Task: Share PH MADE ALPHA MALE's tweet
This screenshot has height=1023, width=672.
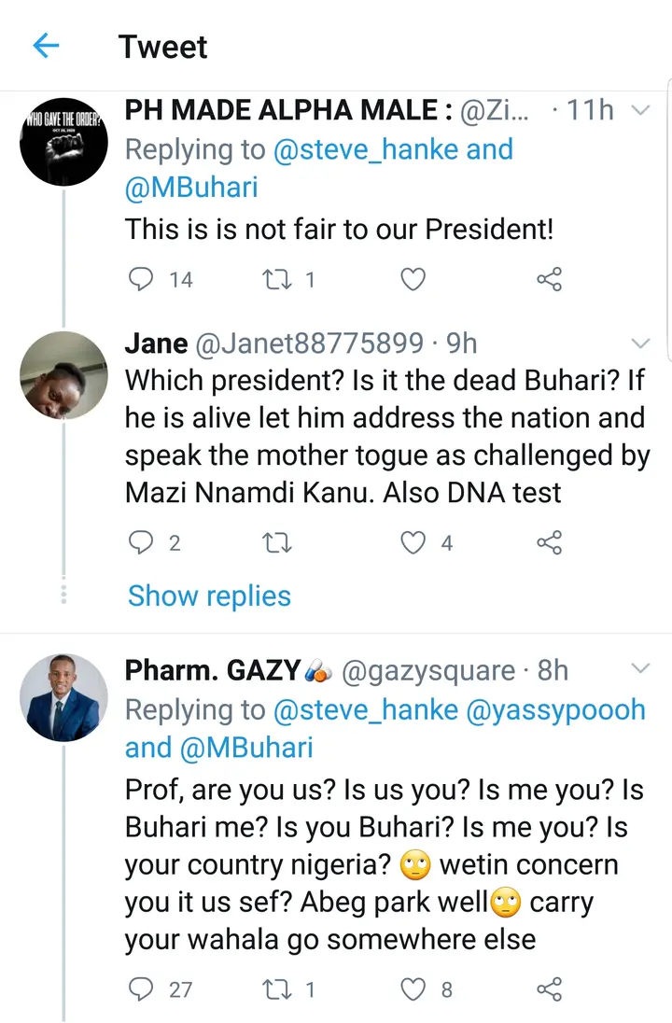Action: click(550, 278)
